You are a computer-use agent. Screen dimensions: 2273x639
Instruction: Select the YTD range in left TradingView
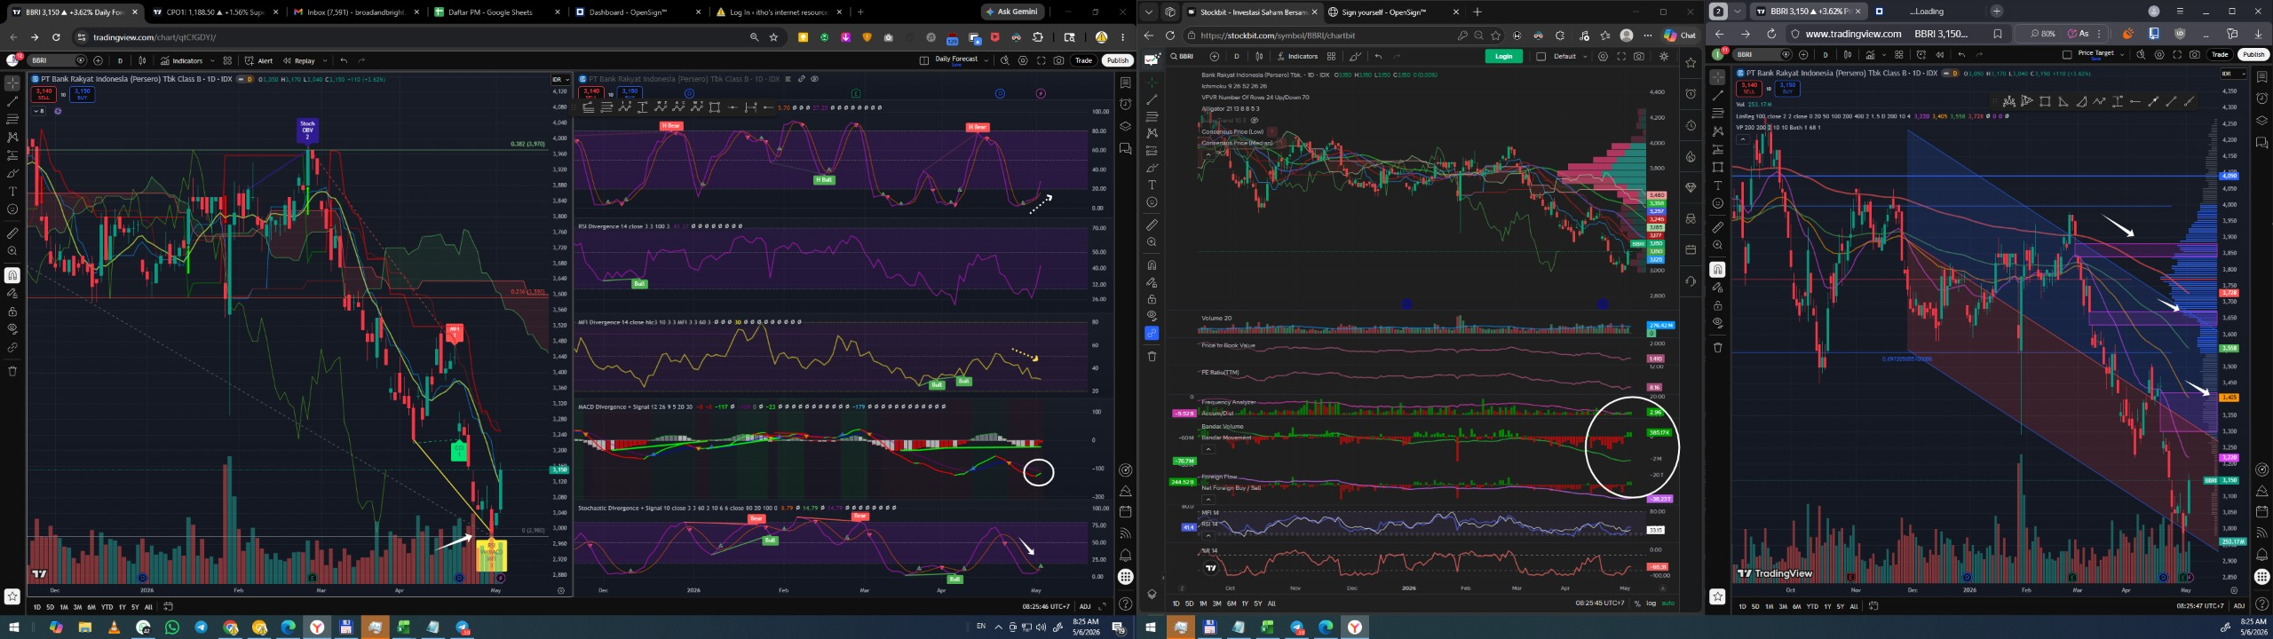click(107, 607)
